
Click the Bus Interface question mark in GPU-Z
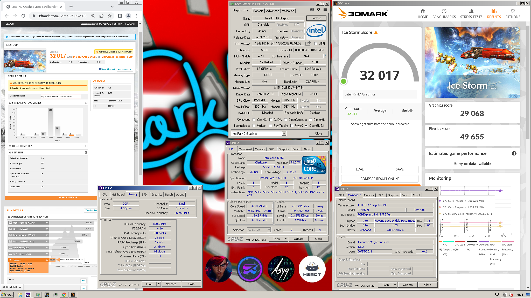[325, 56]
